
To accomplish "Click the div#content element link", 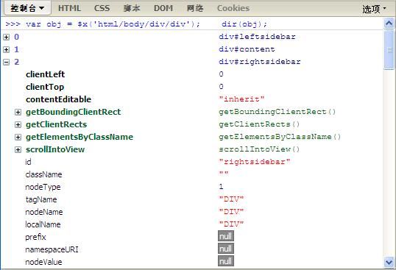I will (247, 49).
